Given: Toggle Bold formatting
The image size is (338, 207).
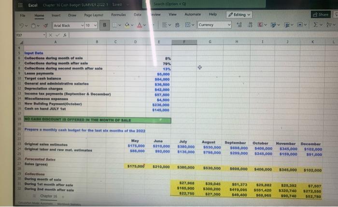Looking at the screenshot, I should pos(105,25).
